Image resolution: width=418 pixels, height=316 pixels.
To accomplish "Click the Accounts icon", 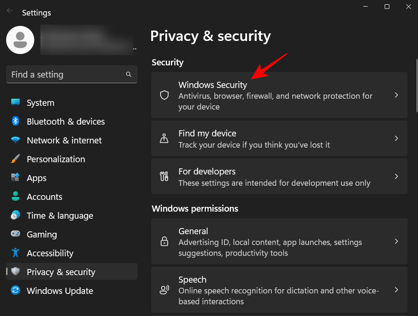I will [15, 197].
